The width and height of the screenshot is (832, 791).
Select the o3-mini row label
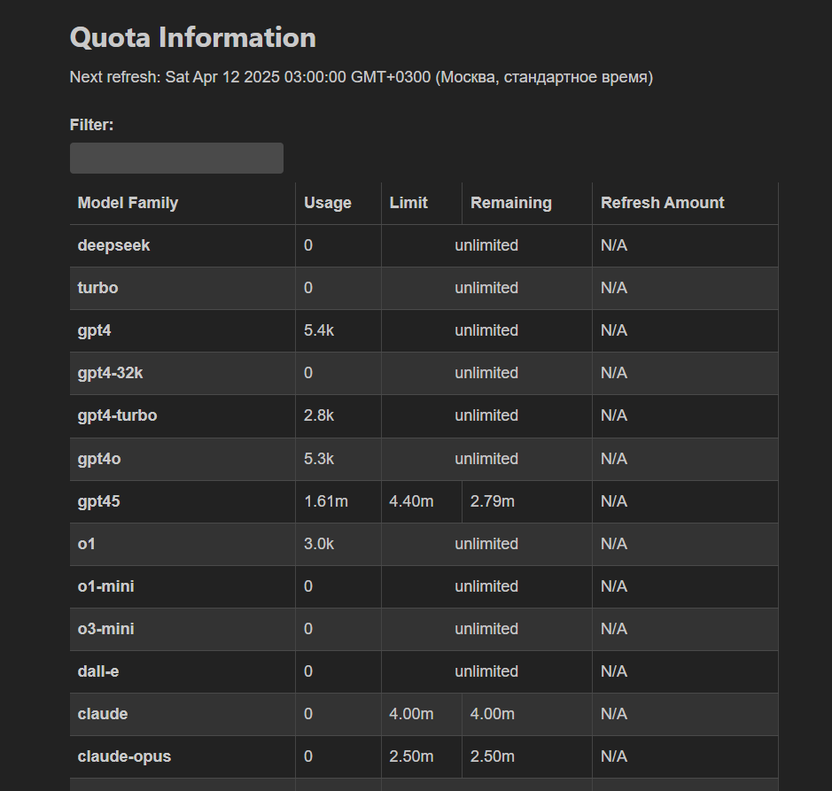pos(106,629)
